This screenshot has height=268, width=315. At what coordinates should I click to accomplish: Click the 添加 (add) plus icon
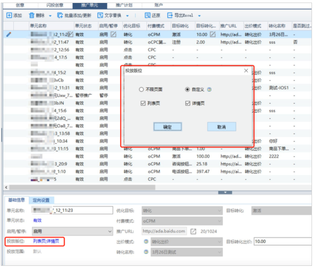click(9, 15)
